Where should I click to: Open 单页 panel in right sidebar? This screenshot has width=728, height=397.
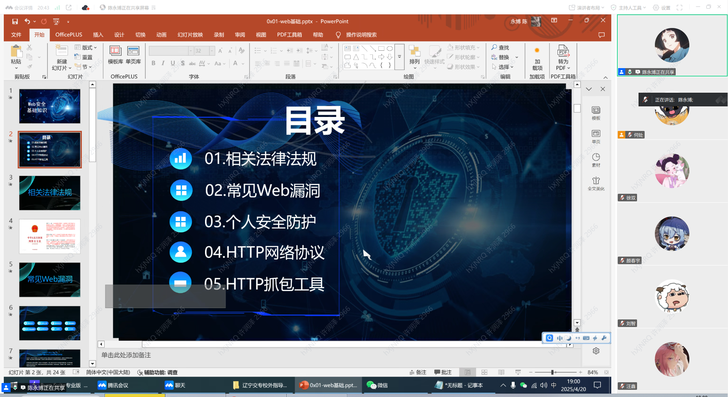(x=596, y=136)
